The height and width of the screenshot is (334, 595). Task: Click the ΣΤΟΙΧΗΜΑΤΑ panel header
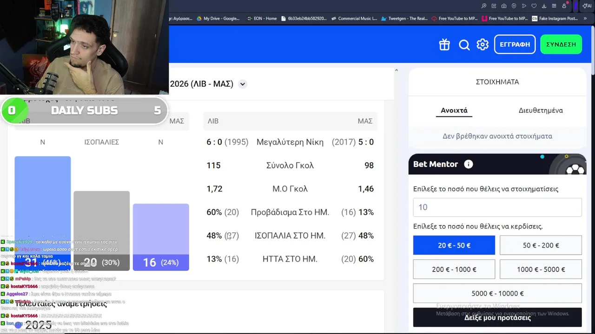pos(497,82)
